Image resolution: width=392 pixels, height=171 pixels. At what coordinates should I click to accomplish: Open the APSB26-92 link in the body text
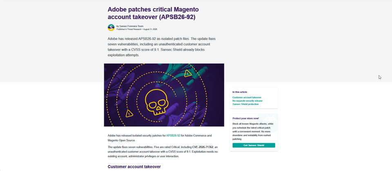point(173,136)
